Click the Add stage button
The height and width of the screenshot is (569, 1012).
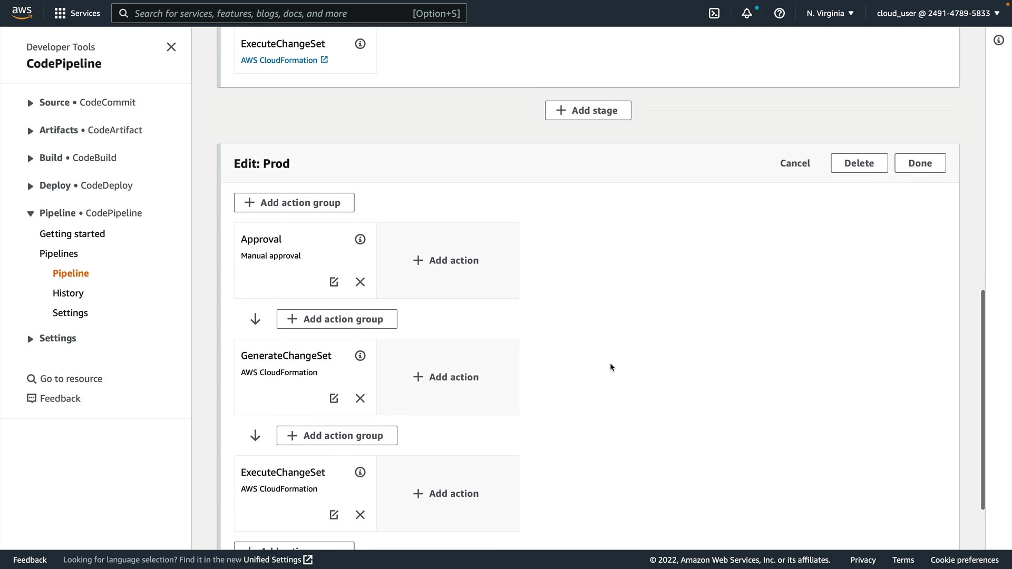[x=588, y=111]
